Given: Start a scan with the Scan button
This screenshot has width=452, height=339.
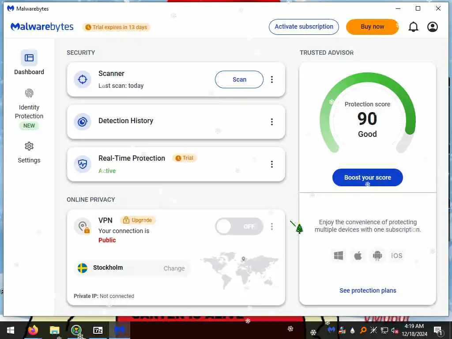Looking at the screenshot, I should coord(239,79).
